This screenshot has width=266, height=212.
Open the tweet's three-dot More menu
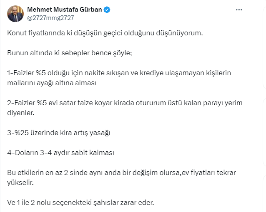click(x=238, y=10)
